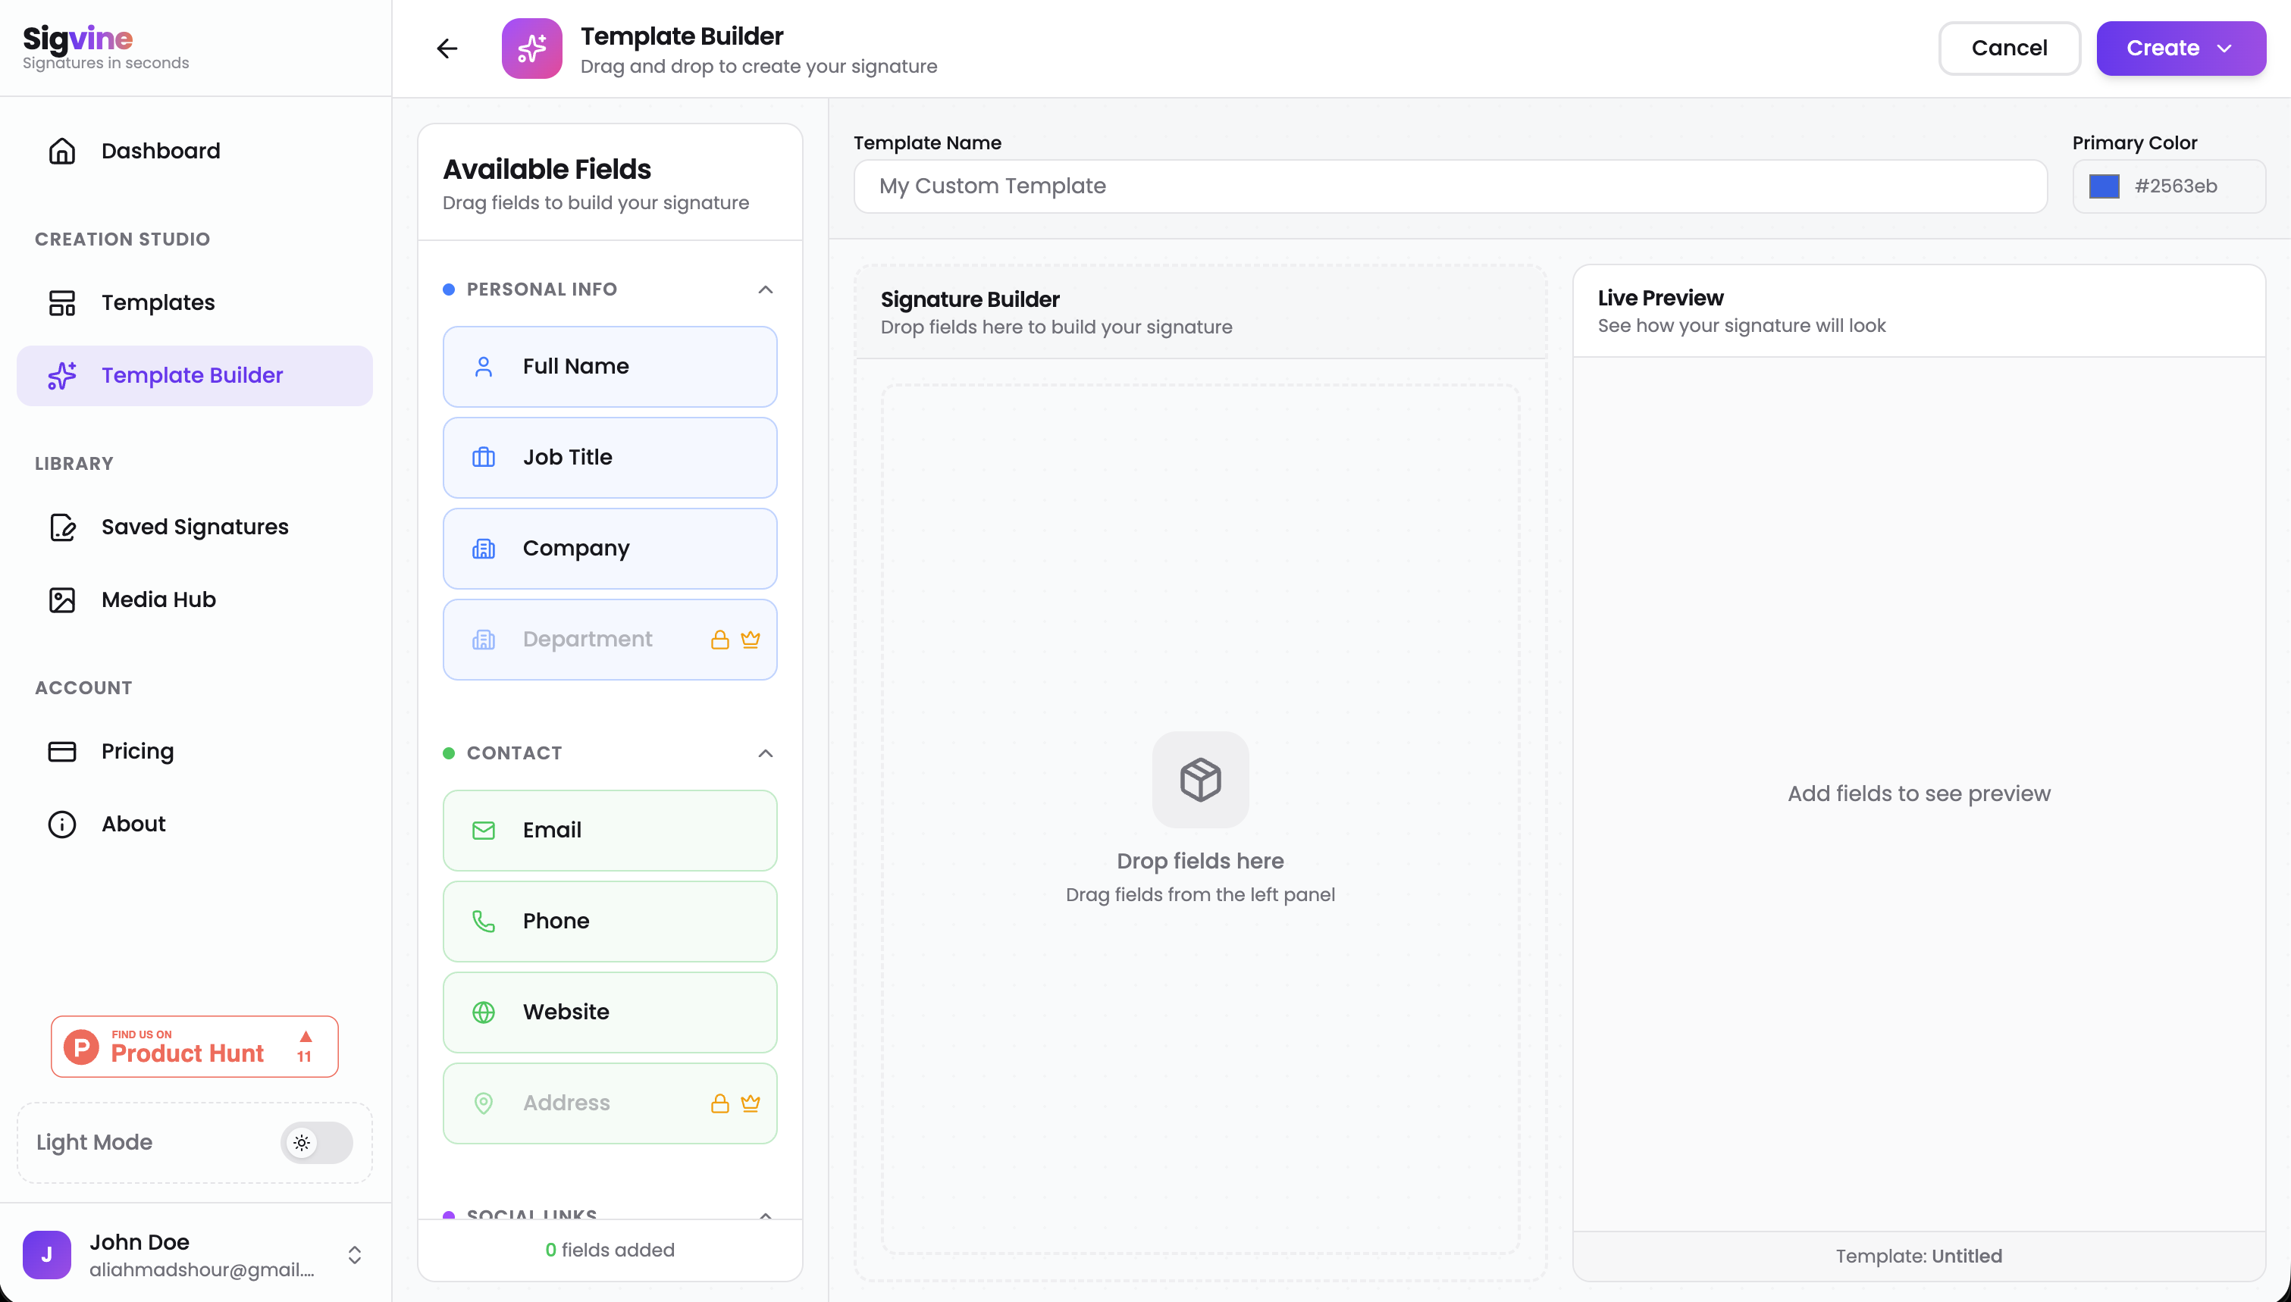This screenshot has width=2291, height=1302.
Task: Expand the John Doe account switcher
Action: click(x=355, y=1254)
